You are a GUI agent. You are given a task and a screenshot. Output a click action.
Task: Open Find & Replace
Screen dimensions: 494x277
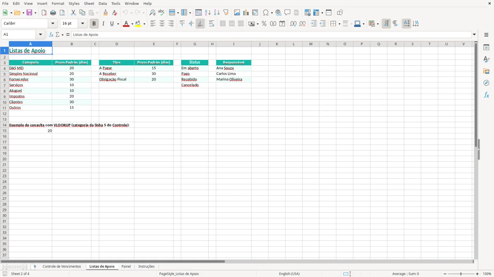coord(152,13)
